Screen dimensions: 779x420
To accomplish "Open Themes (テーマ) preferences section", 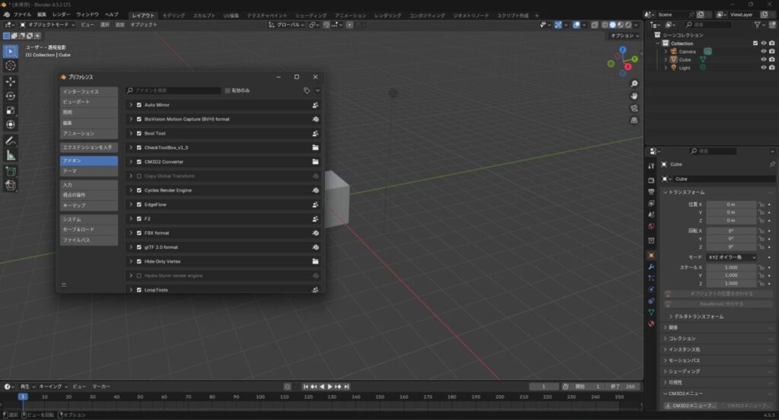I will click(89, 171).
